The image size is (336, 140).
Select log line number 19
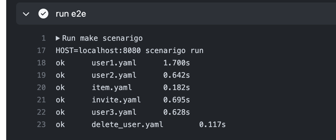41,75
